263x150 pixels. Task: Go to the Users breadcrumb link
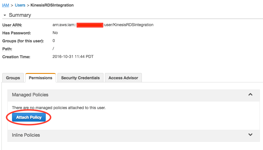20,5
